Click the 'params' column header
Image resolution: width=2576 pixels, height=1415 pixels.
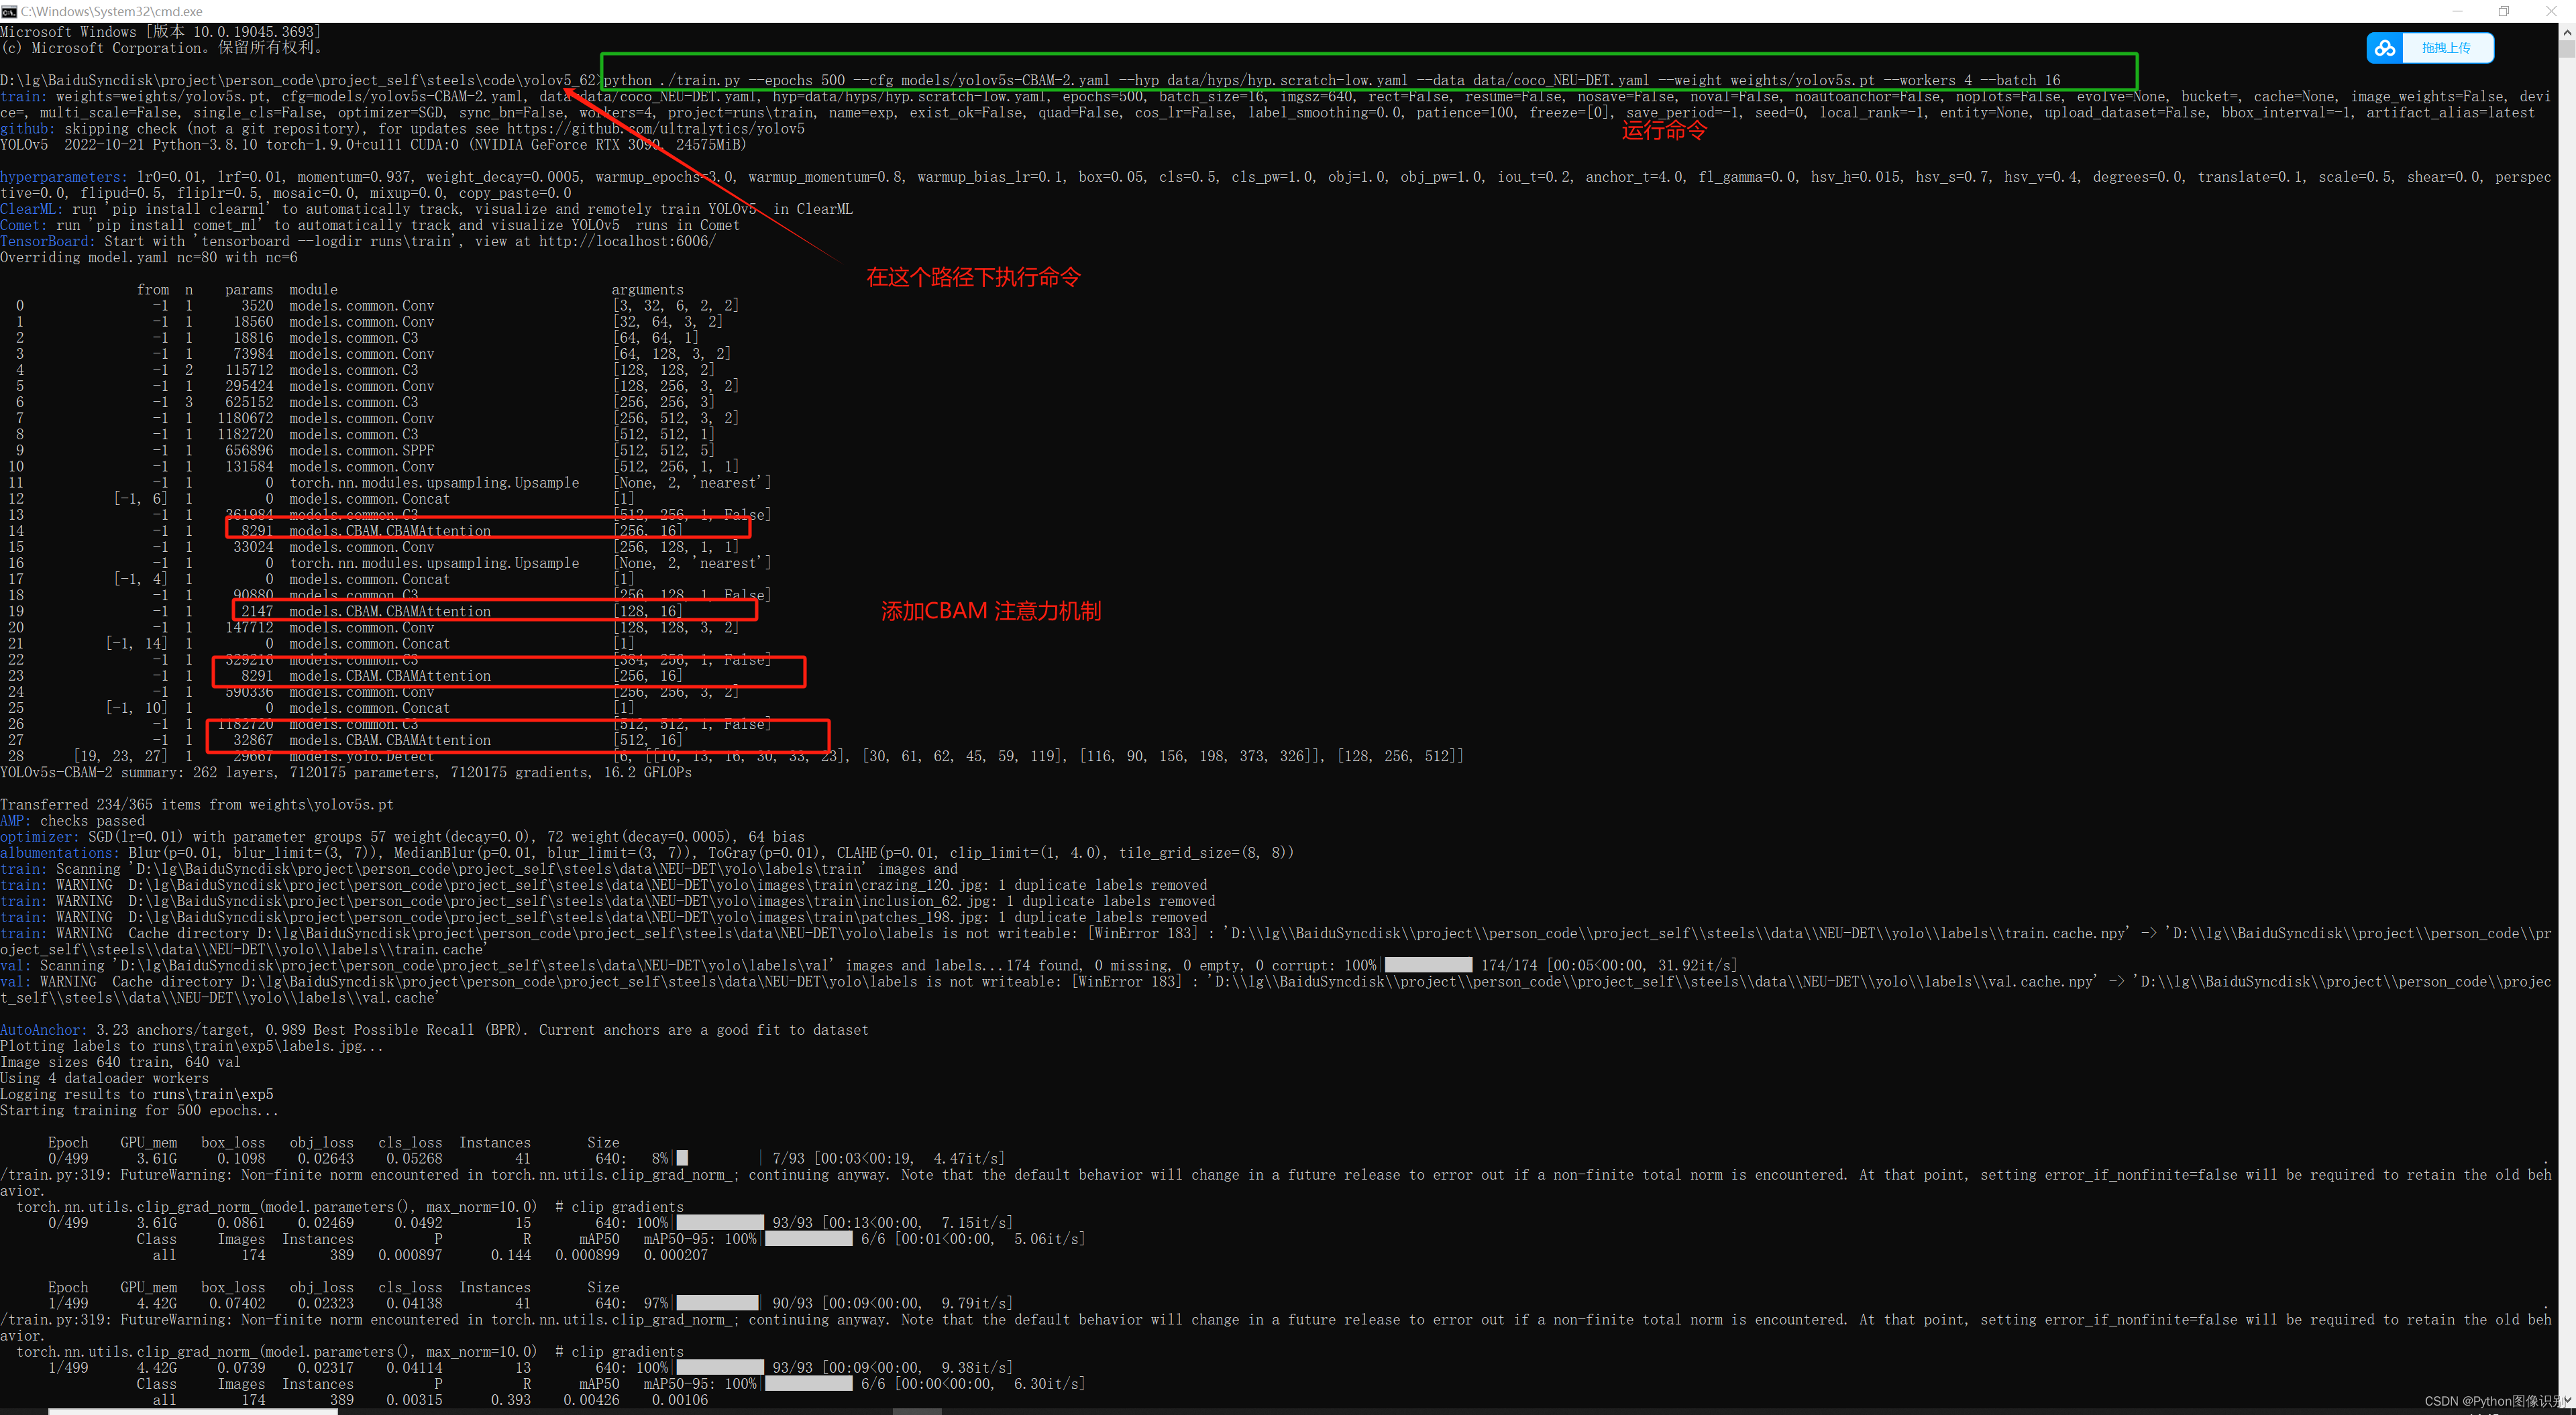click(x=249, y=290)
